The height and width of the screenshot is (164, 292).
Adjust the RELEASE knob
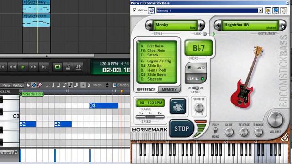244,132
